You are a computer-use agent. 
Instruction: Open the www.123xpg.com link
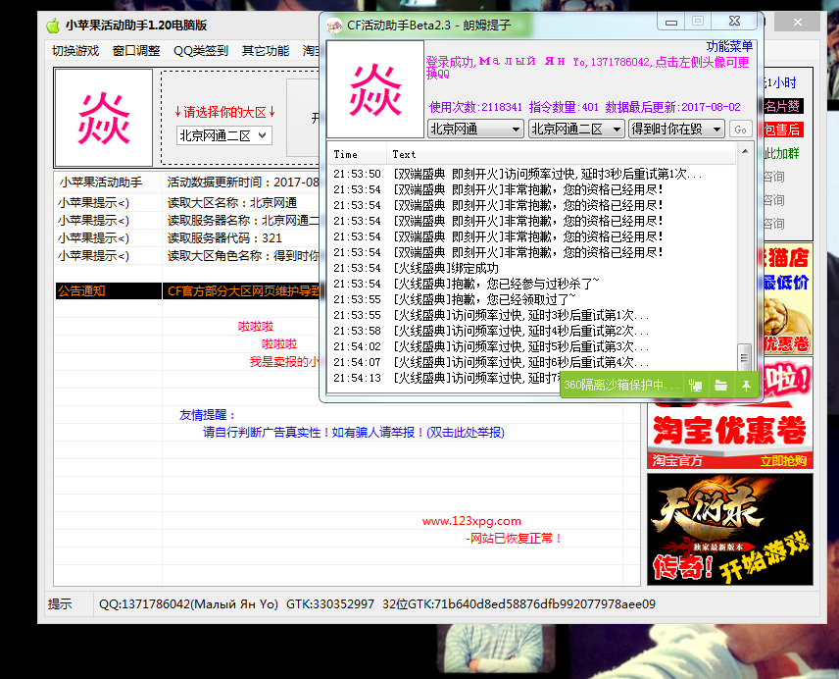click(471, 521)
